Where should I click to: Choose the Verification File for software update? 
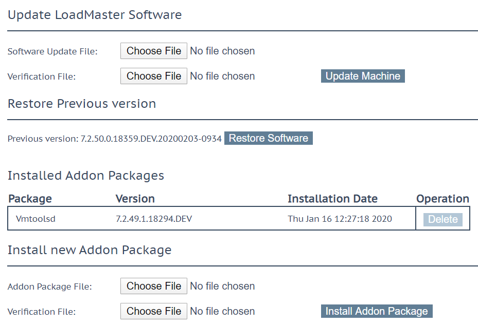154,76
